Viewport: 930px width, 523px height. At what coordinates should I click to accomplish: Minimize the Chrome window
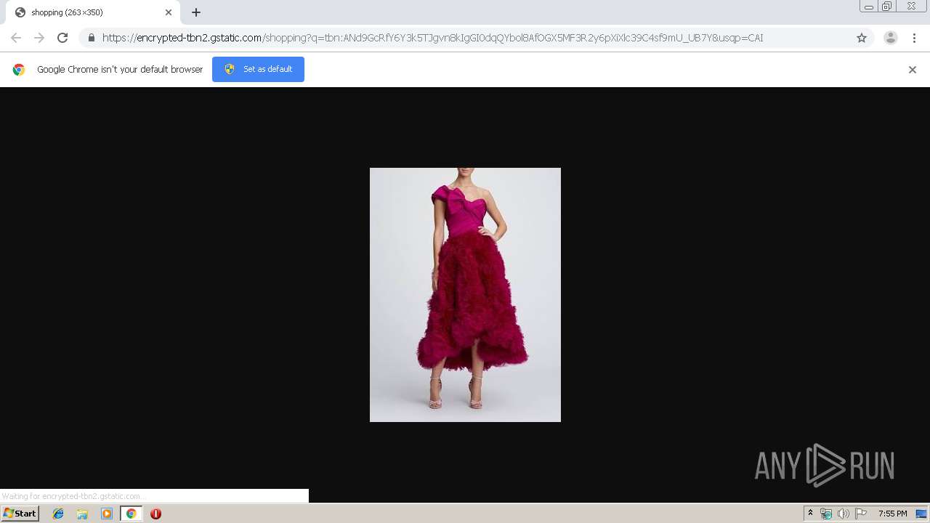coord(869,7)
